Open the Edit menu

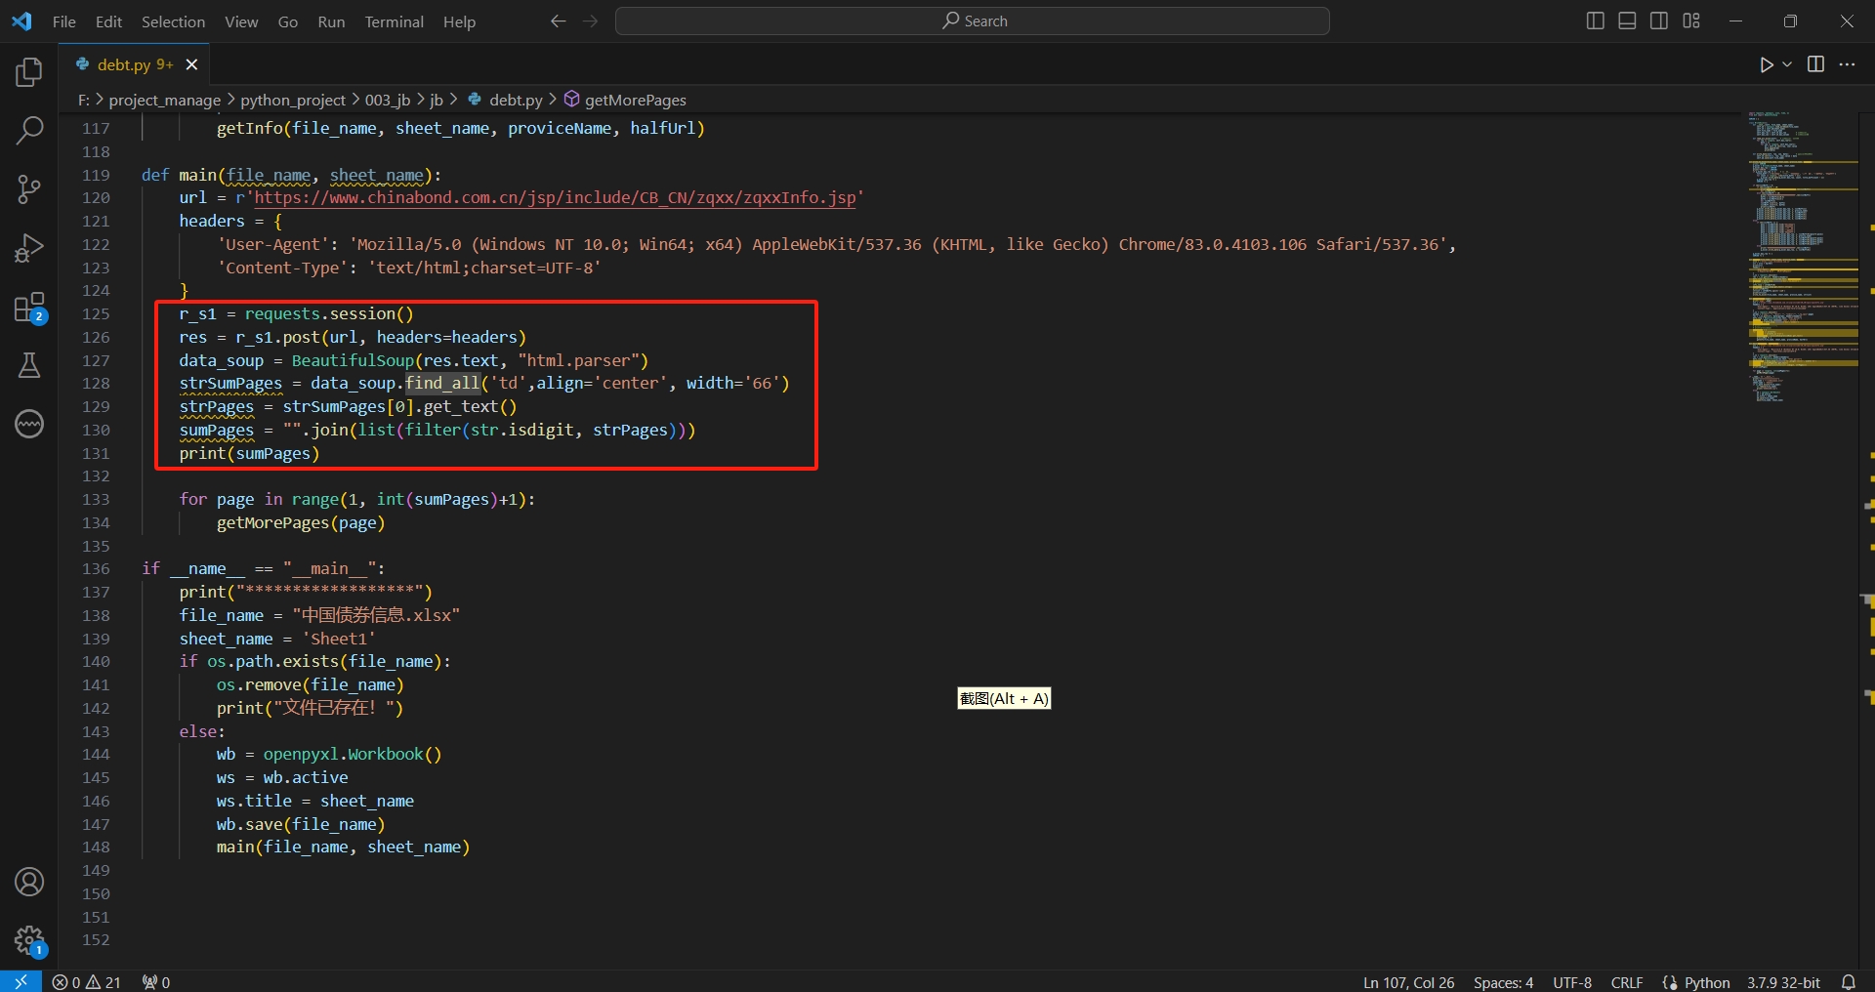pyautogui.click(x=108, y=21)
